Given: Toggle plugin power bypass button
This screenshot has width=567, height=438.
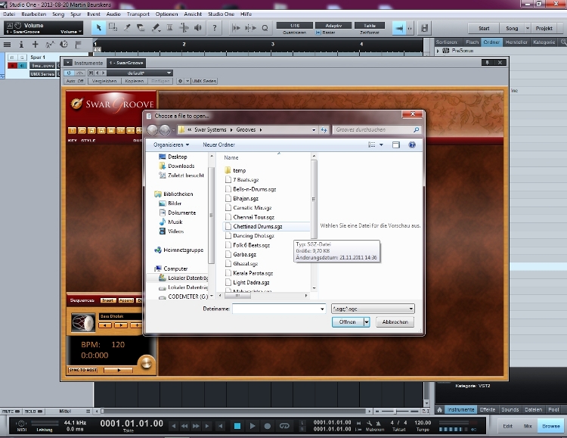Looking at the screenshot, I should 69,73.
